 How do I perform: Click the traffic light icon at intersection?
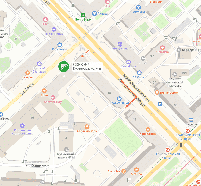pos(181,145)
